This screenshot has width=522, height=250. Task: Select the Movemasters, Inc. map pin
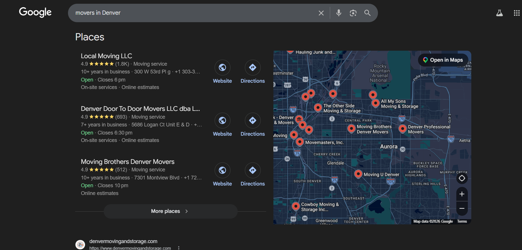(x=300, y=142)
